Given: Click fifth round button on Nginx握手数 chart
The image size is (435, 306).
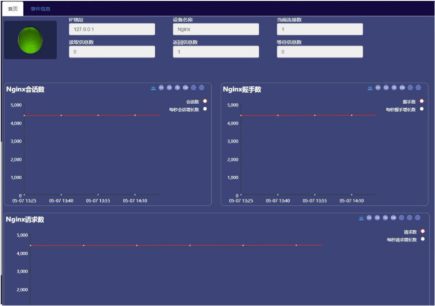Looking at the screenshot, I should pyautogui.click(x=410, y=88).
